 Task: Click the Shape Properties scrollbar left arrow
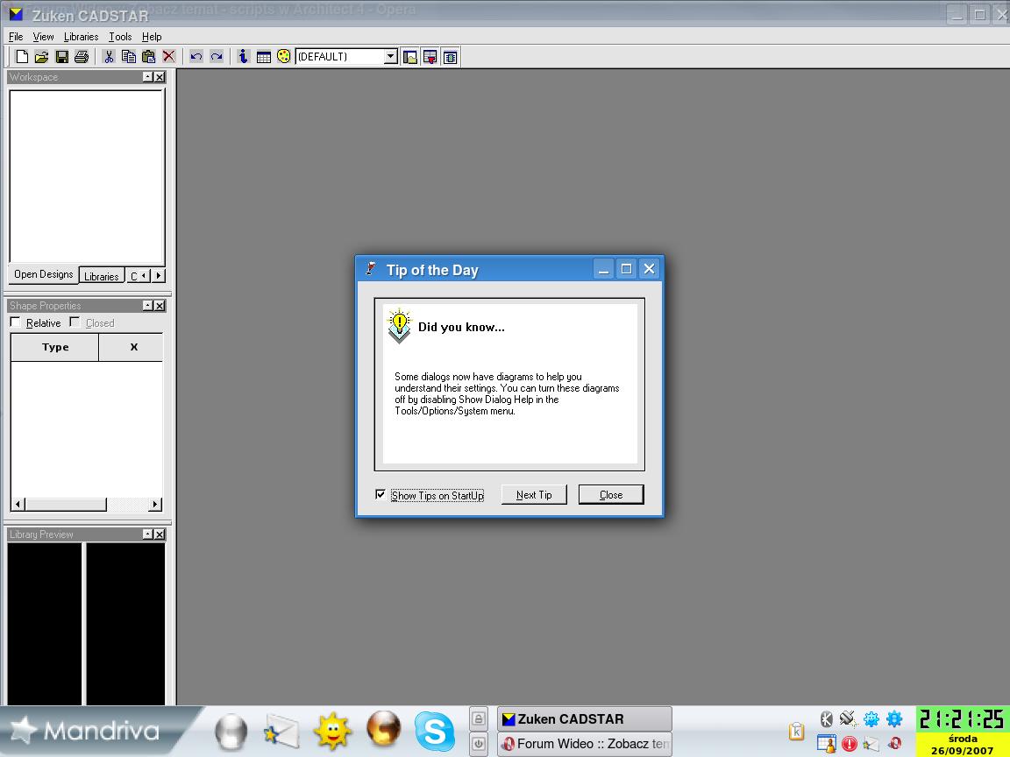point(18,504)
